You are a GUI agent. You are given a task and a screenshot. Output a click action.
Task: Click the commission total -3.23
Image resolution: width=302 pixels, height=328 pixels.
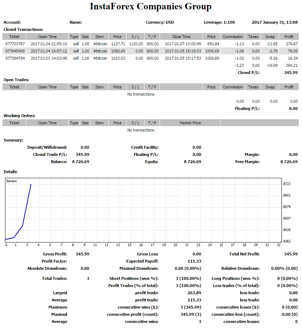(239, 65)
